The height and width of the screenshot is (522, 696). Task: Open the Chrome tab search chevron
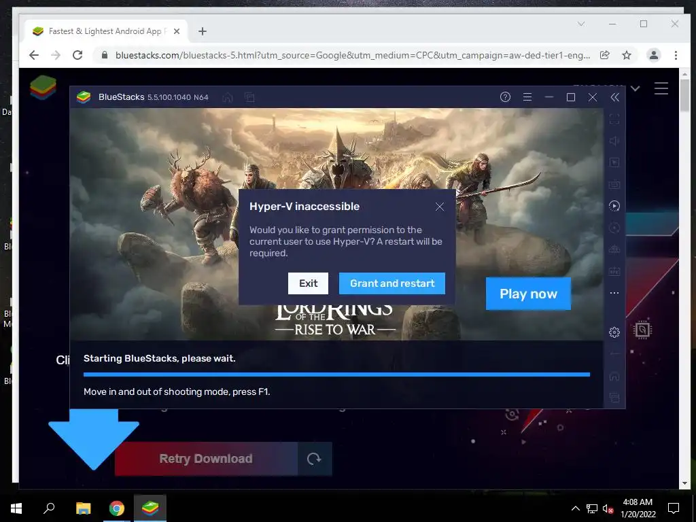coord(581,24)
